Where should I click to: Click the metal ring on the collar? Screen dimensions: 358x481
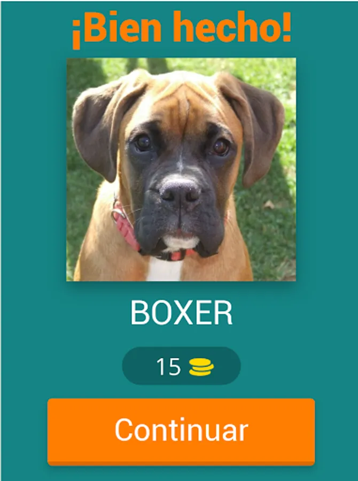[x=119, y=214]
